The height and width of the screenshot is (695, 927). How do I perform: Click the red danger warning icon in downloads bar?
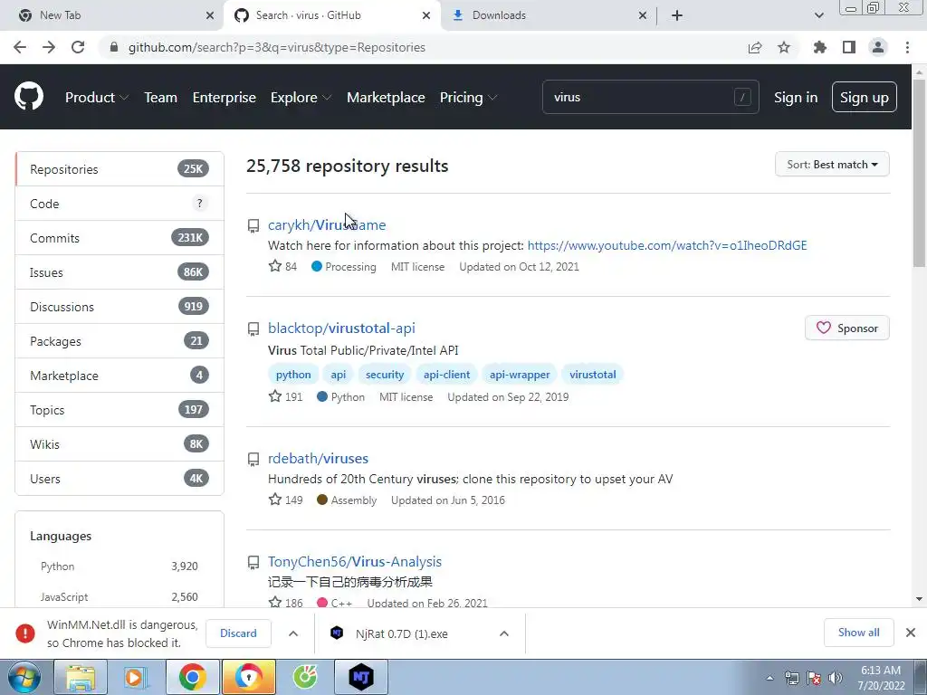click(x=24, y=633)
